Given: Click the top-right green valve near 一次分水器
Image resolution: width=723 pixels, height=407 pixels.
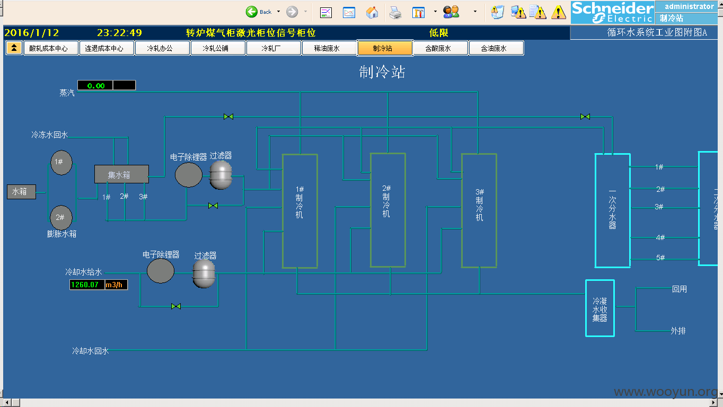Looking at the screenshot, I should click(x=585, y=117).
